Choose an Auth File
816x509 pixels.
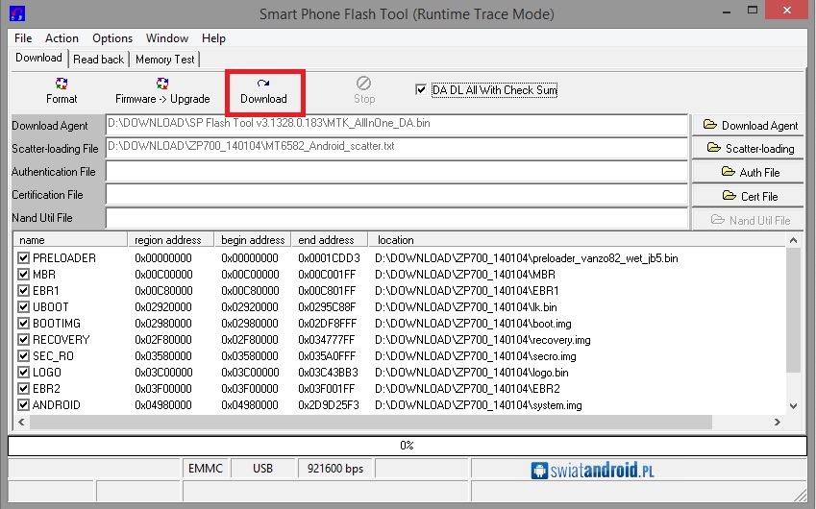pos(750,172)
